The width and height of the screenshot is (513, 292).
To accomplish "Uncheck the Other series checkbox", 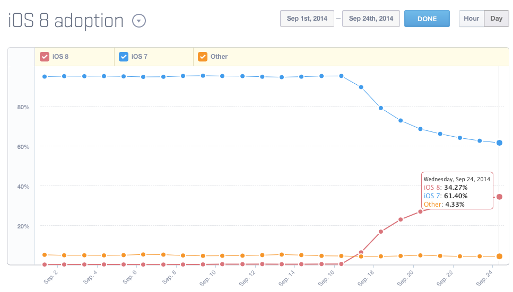I will [203, 57].
